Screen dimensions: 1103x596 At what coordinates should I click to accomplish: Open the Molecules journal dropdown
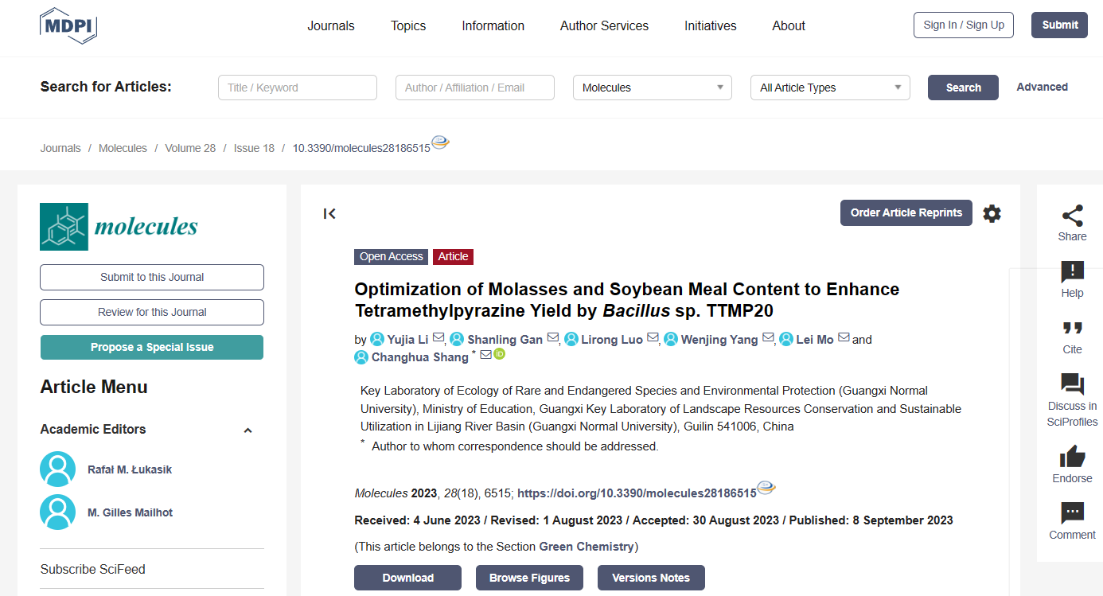coord(652,88)
